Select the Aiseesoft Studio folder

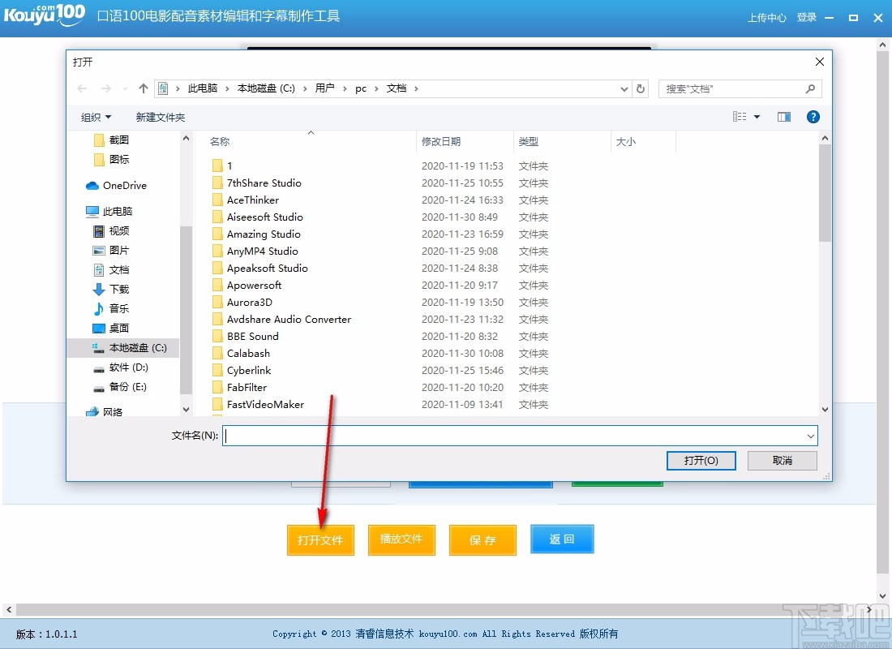point(258,217)
